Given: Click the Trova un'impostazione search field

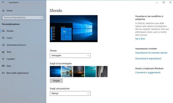Looking at the screenshot, I should 23,17.
